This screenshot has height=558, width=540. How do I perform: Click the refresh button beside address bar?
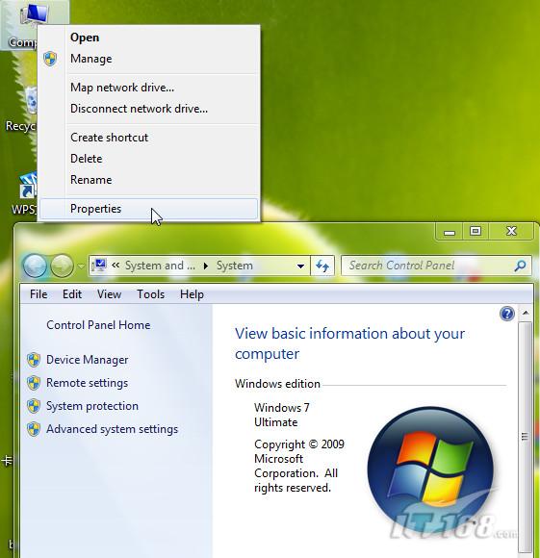pyautogui.click(x=322, y=266)
